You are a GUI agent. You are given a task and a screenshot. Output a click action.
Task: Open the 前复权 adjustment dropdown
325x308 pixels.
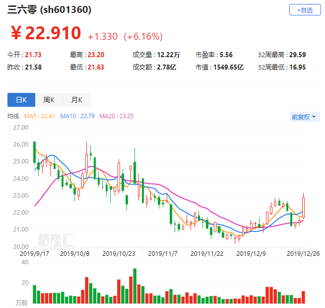click(305, 117)
